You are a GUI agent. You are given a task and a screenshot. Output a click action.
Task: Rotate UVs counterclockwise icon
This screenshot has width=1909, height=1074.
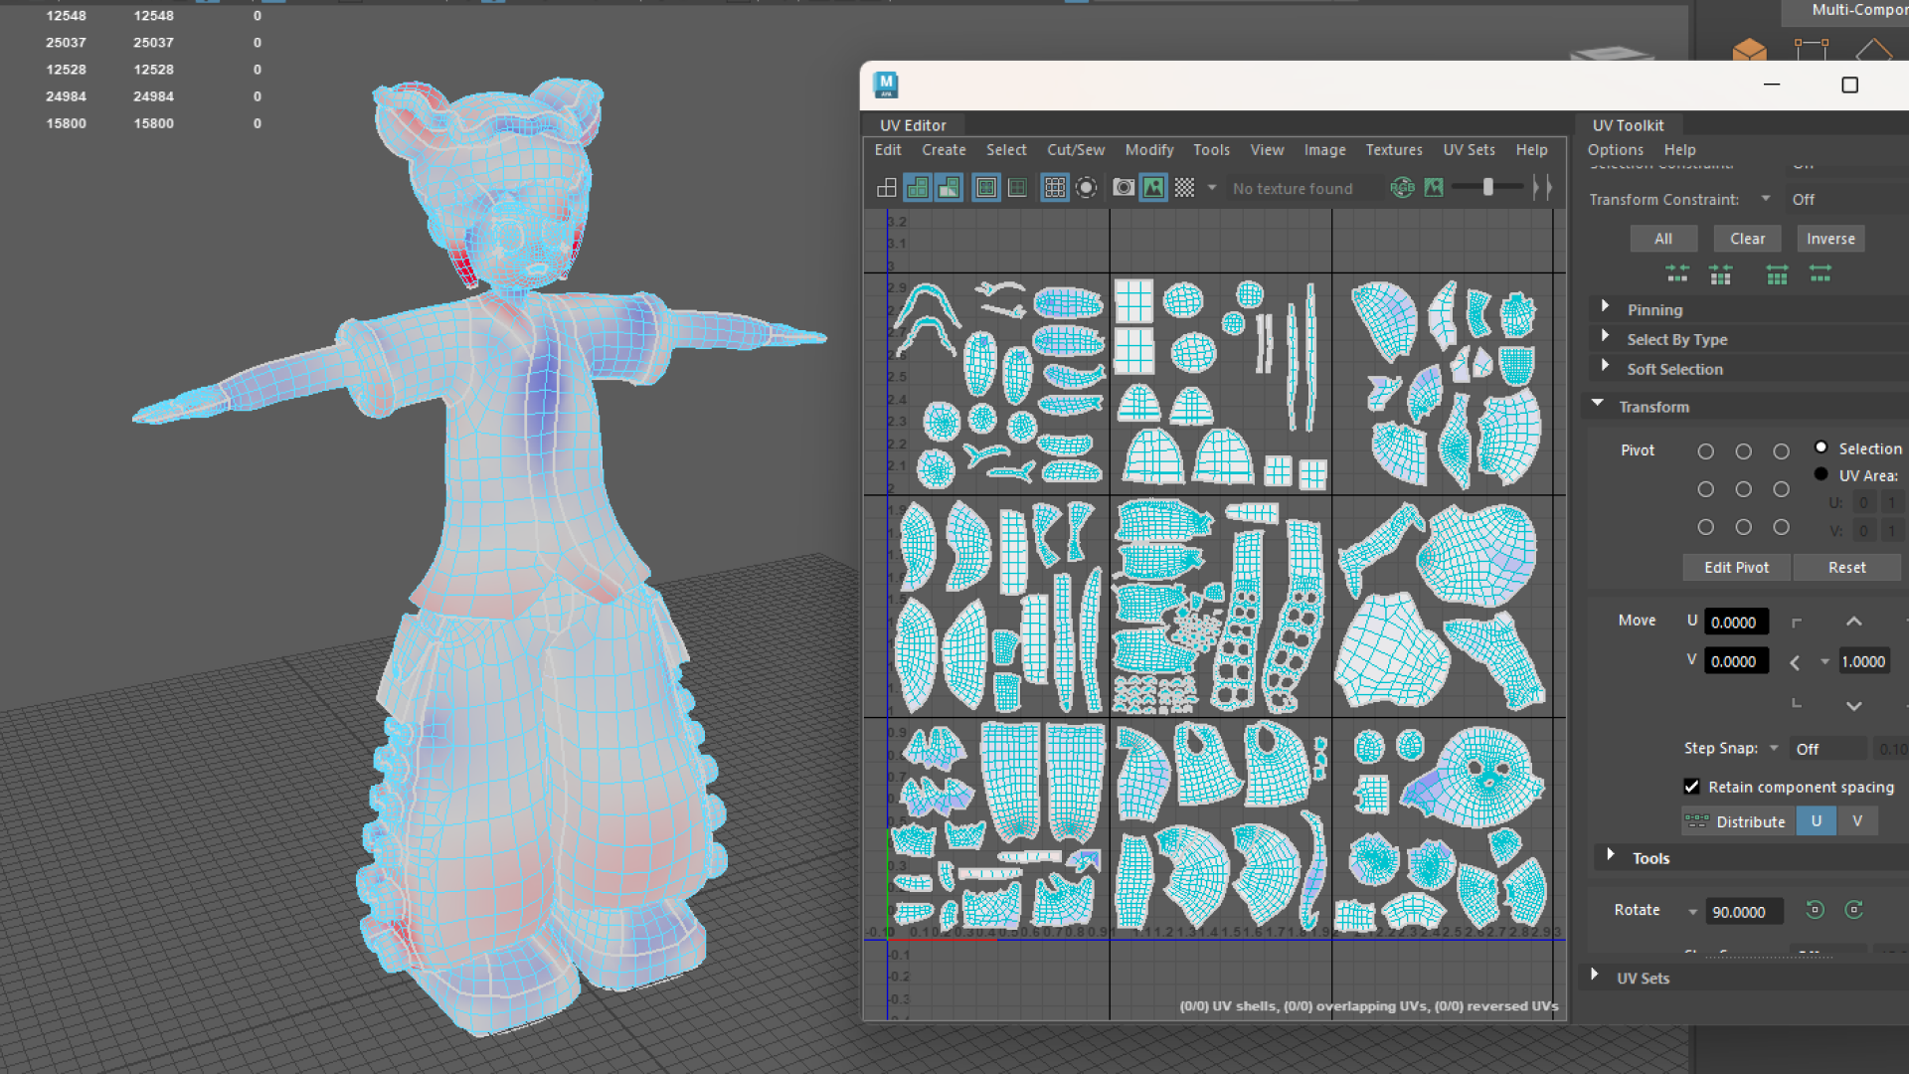1815,910
